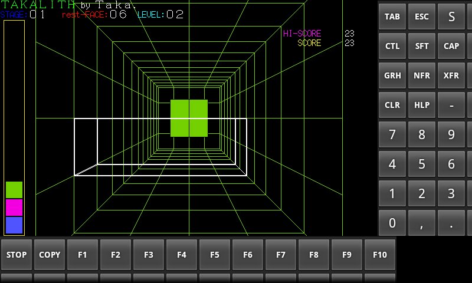Click the magenta block in the queue
The height and width of the screenshot is (283, 472).
(x=14, y=208)
